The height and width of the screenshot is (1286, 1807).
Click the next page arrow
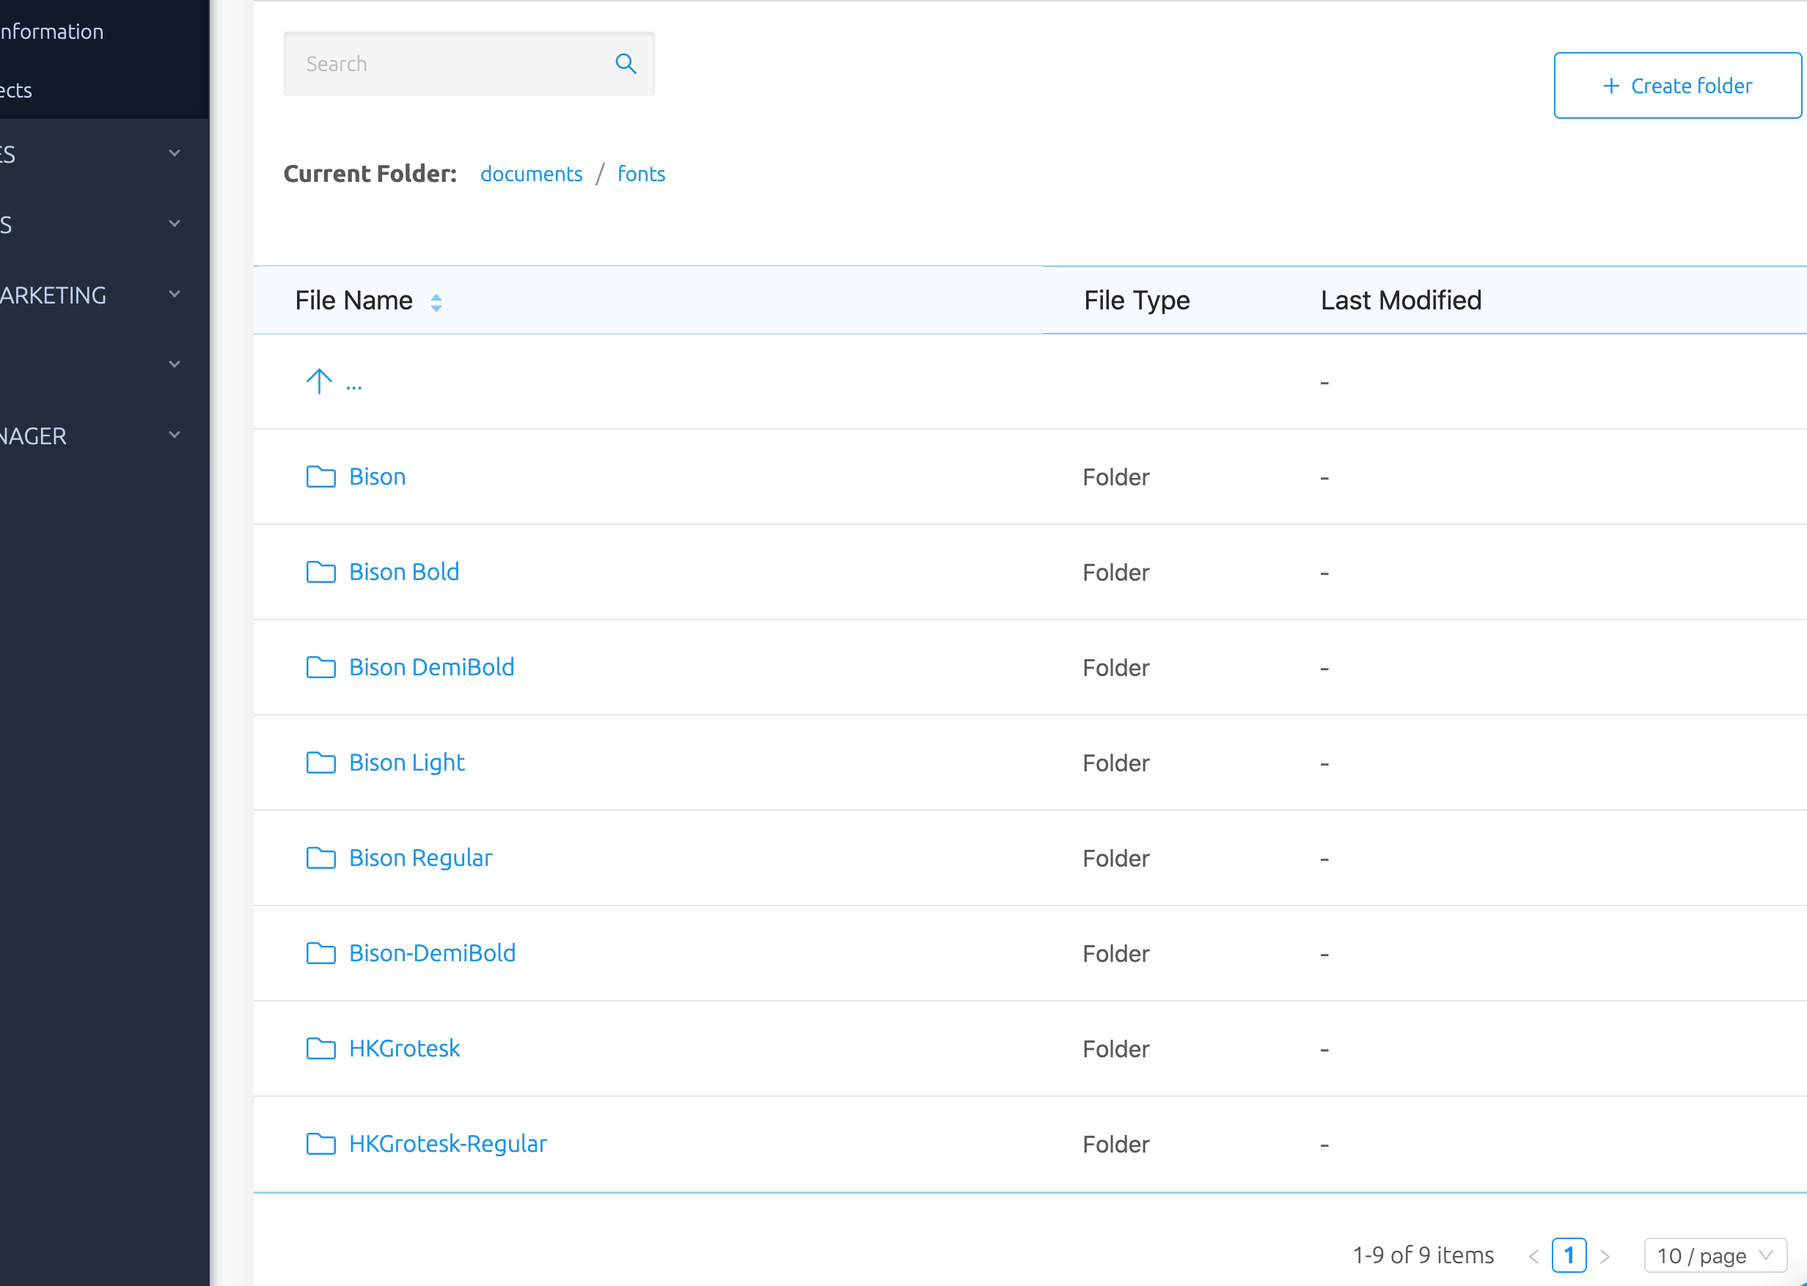[1605, 1256]
